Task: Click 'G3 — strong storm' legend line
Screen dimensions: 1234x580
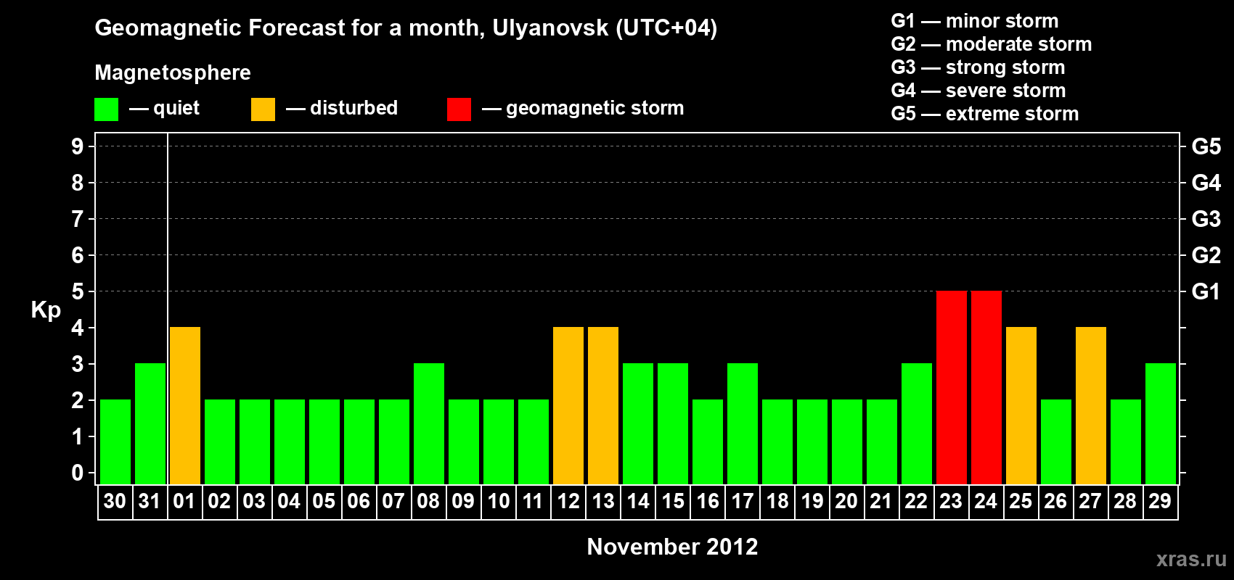Action: (x=978, y=67)
